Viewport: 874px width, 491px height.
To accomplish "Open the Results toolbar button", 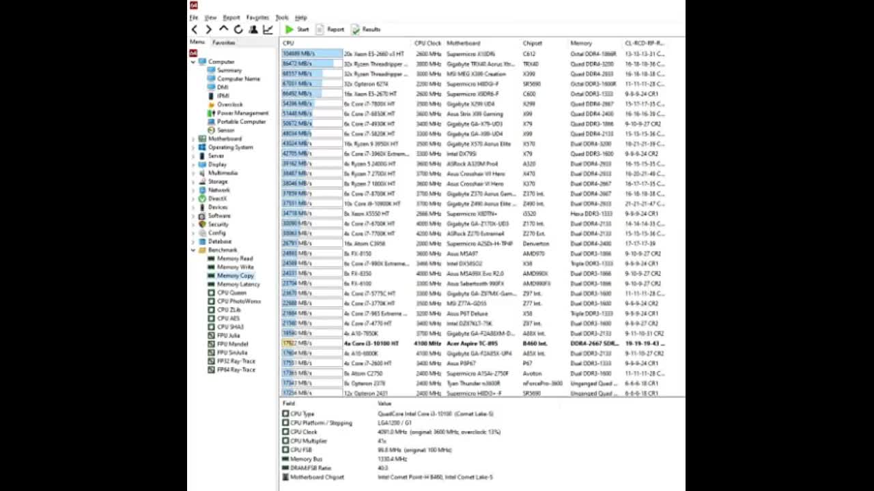I will (x=366, y=29).
